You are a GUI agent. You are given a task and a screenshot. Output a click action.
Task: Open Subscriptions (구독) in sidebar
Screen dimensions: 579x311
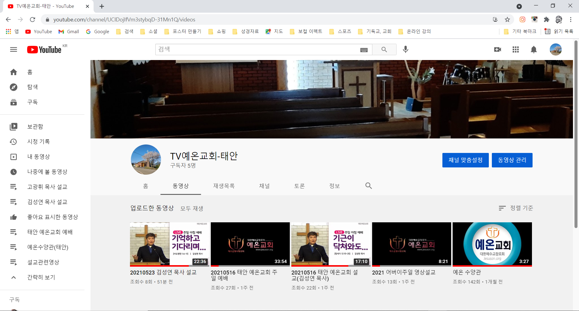42,102
